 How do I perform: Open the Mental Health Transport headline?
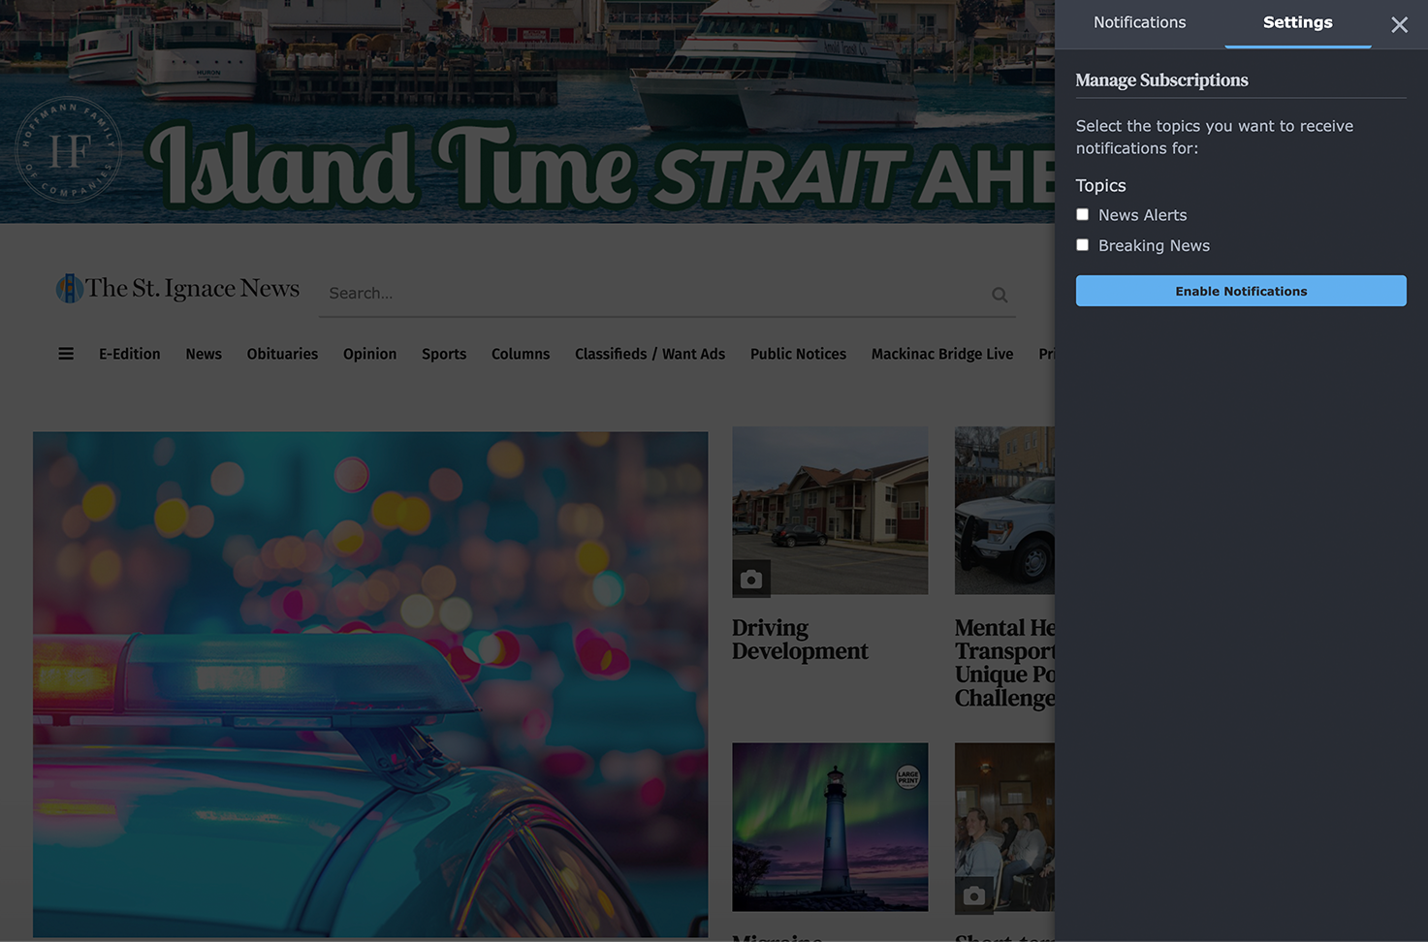coord(1004,663)
